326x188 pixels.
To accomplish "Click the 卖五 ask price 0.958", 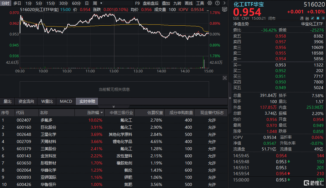I will (x=281, y=36).
